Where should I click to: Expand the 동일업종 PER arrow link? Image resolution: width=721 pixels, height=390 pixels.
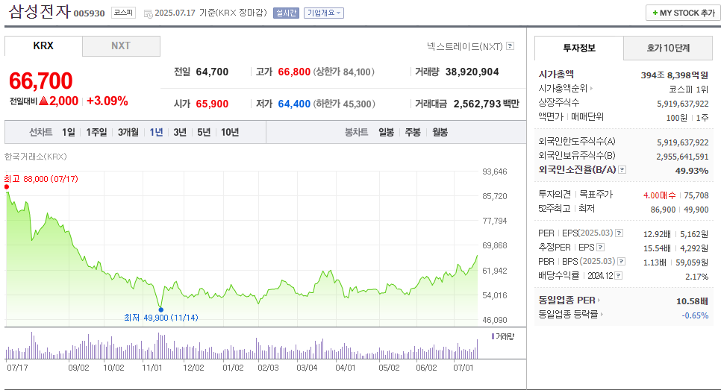[599, 301]
